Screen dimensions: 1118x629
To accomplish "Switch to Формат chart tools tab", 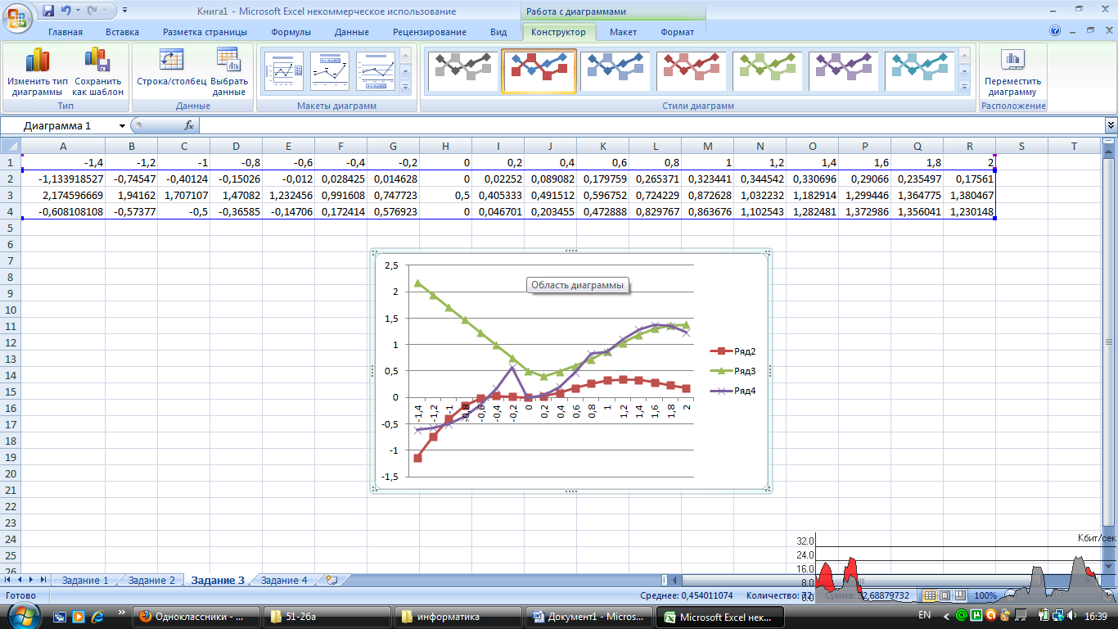I will (x=677, y=32).
